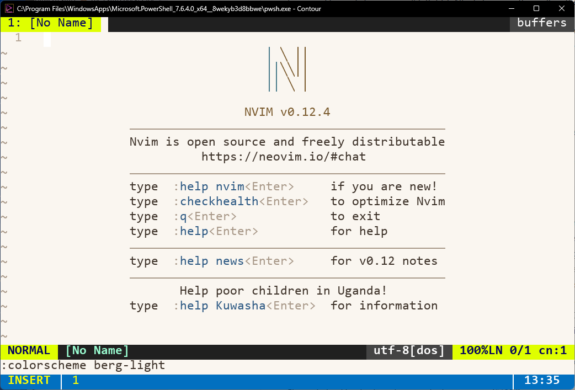Click the ':q<Enter>' command text
Image resolution: width=575 pixels, height=390 pixels.
click(x=205, y=216)
